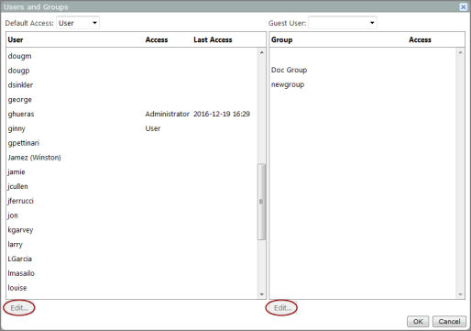The height and width of the screenshot is (331, 471).
Task: Sort by the User column header
Action: (x=16, y=39)
